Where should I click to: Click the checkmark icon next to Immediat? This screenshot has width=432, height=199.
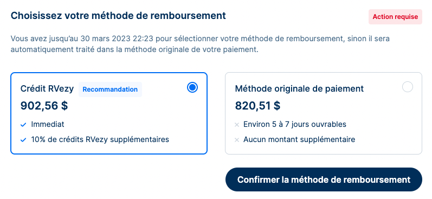click(x=23, y=125)
